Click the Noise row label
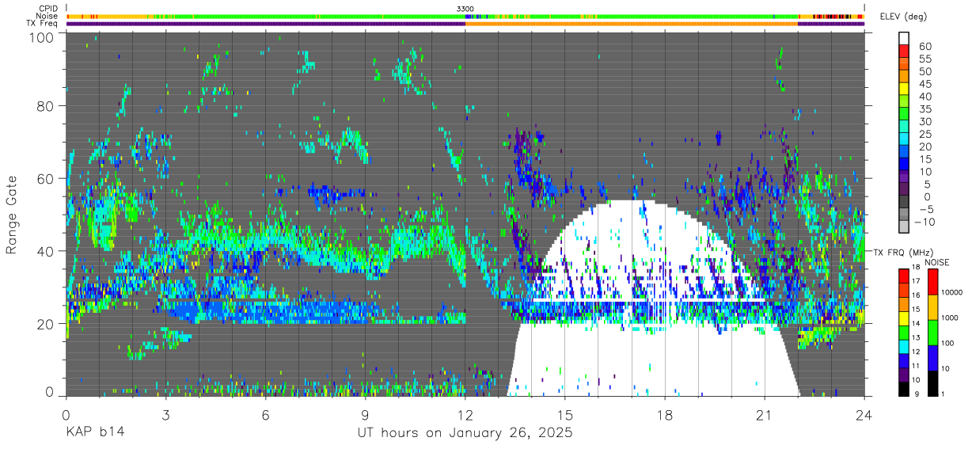This screenshot has width=972, height=449. pos(47,16)
